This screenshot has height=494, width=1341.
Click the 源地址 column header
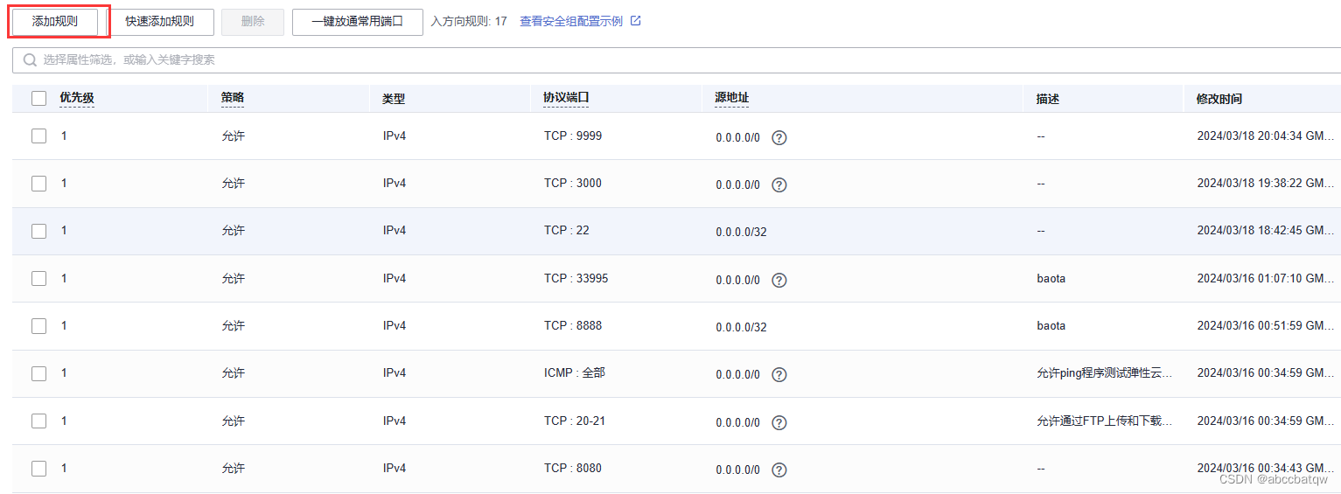click(x=731, y=98)
